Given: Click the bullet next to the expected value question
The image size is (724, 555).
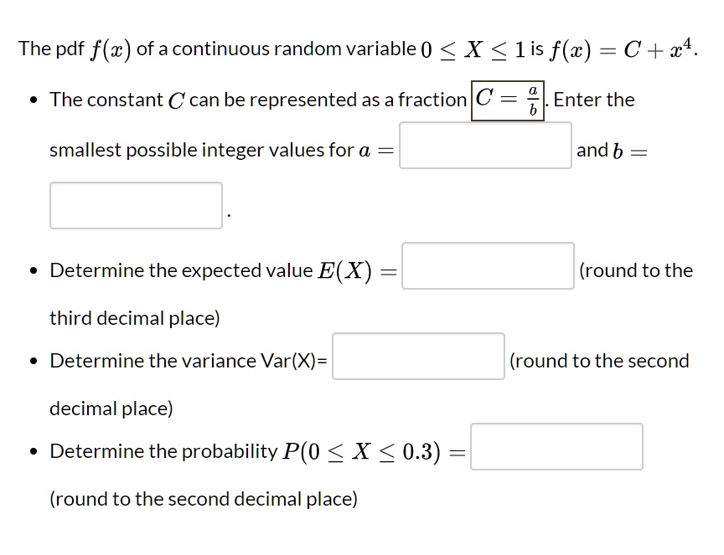Looking at the screenshot, I should pos(34,269).
